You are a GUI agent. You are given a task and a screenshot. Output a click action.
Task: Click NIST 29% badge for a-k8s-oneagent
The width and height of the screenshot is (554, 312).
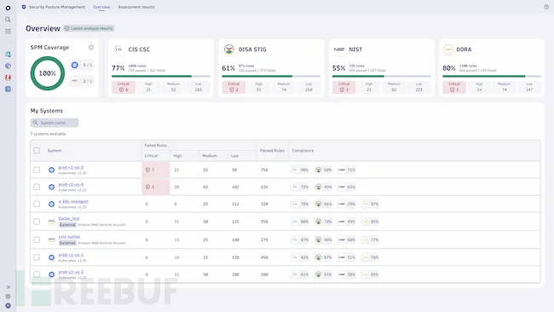(x=347, y=204)
